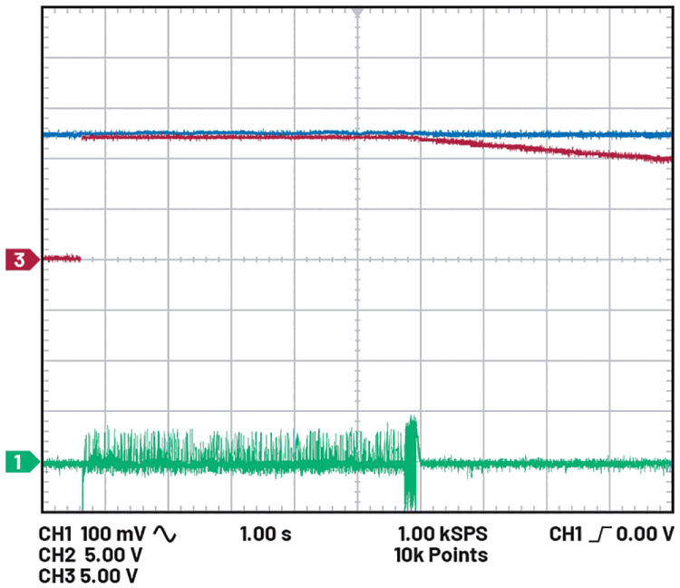Viewport: 680px width, 588px height.
Task: Click the AC coupling sine symbol
Action: pyautogui.click(x=164, y=534)
